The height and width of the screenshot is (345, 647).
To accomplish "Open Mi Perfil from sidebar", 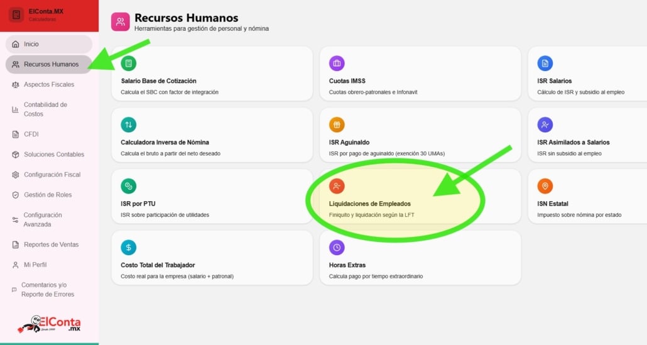I will pyautogui.click(x=35, y=265).
